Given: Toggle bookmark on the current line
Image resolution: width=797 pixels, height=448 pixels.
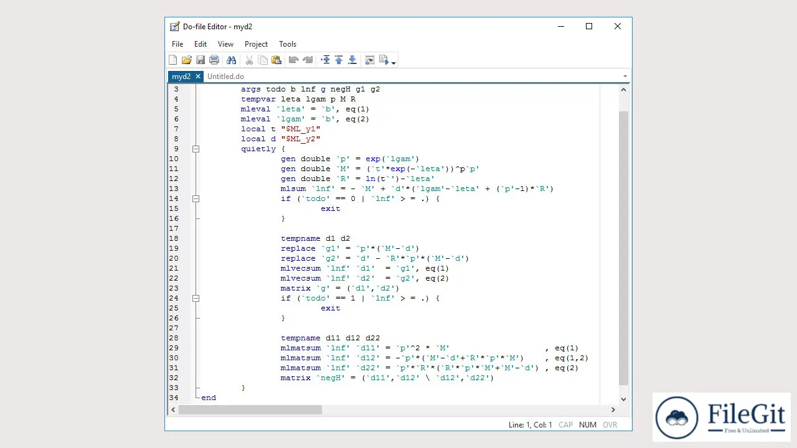Looking at the screenshot, I should click(x=325, y=60).
